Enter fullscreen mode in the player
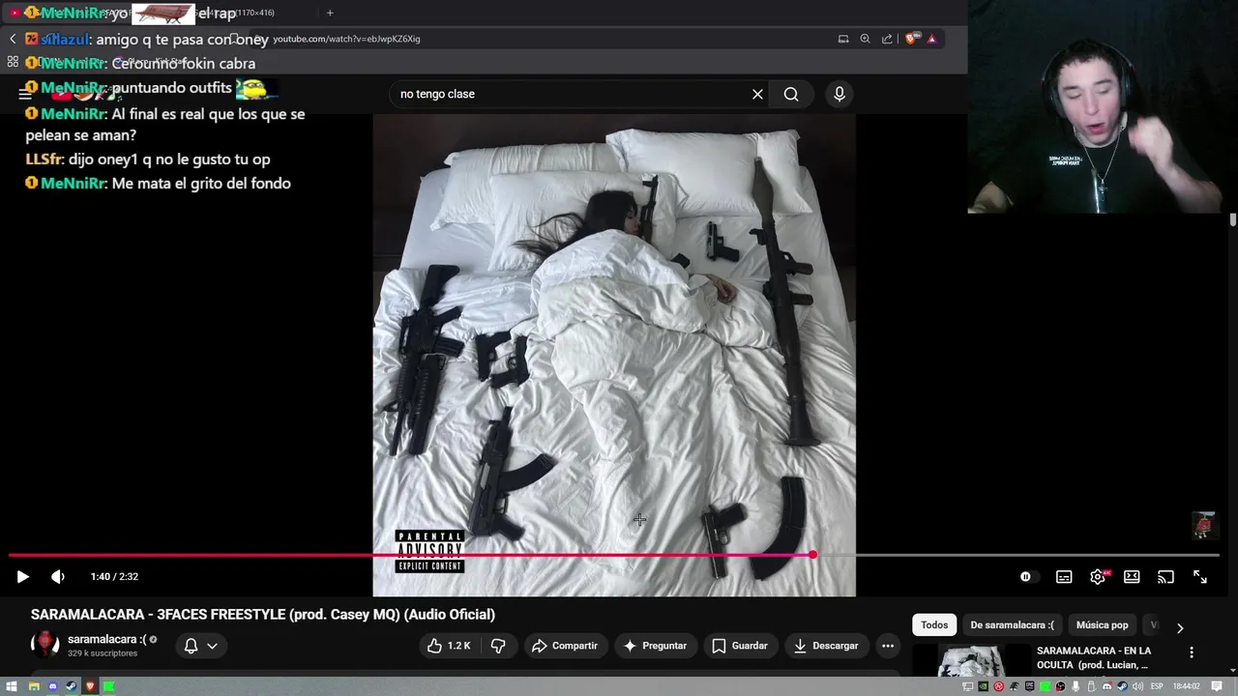This screenshot has width=1238, height=696. click(x=1199, y=577)
